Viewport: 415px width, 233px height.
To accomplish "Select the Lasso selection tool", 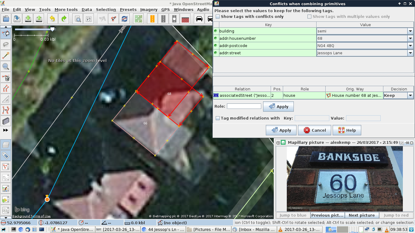I will 6,45.
